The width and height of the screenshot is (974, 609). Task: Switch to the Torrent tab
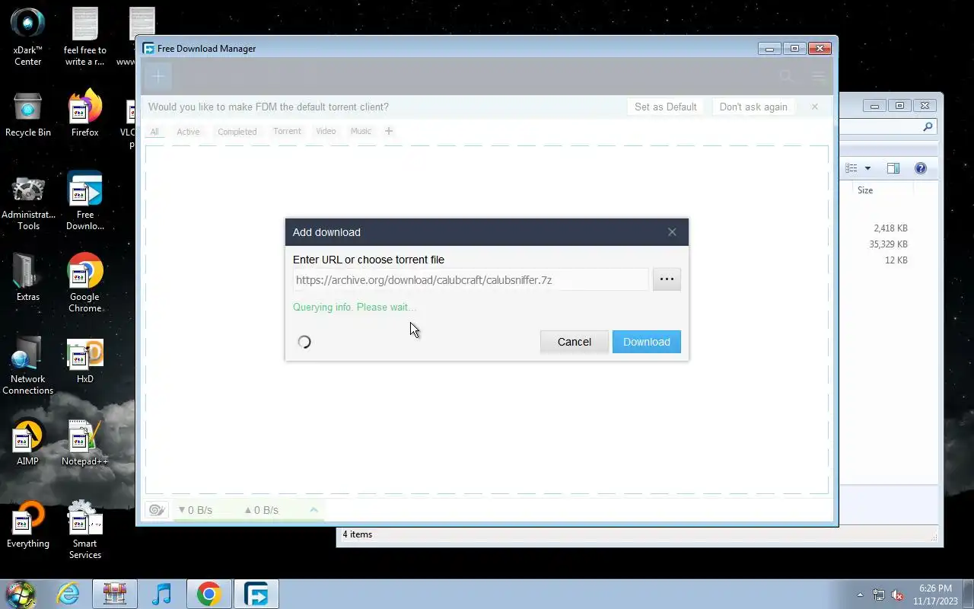(287, 131)
